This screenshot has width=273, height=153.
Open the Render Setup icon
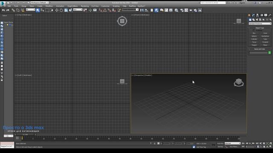point(182,10)
